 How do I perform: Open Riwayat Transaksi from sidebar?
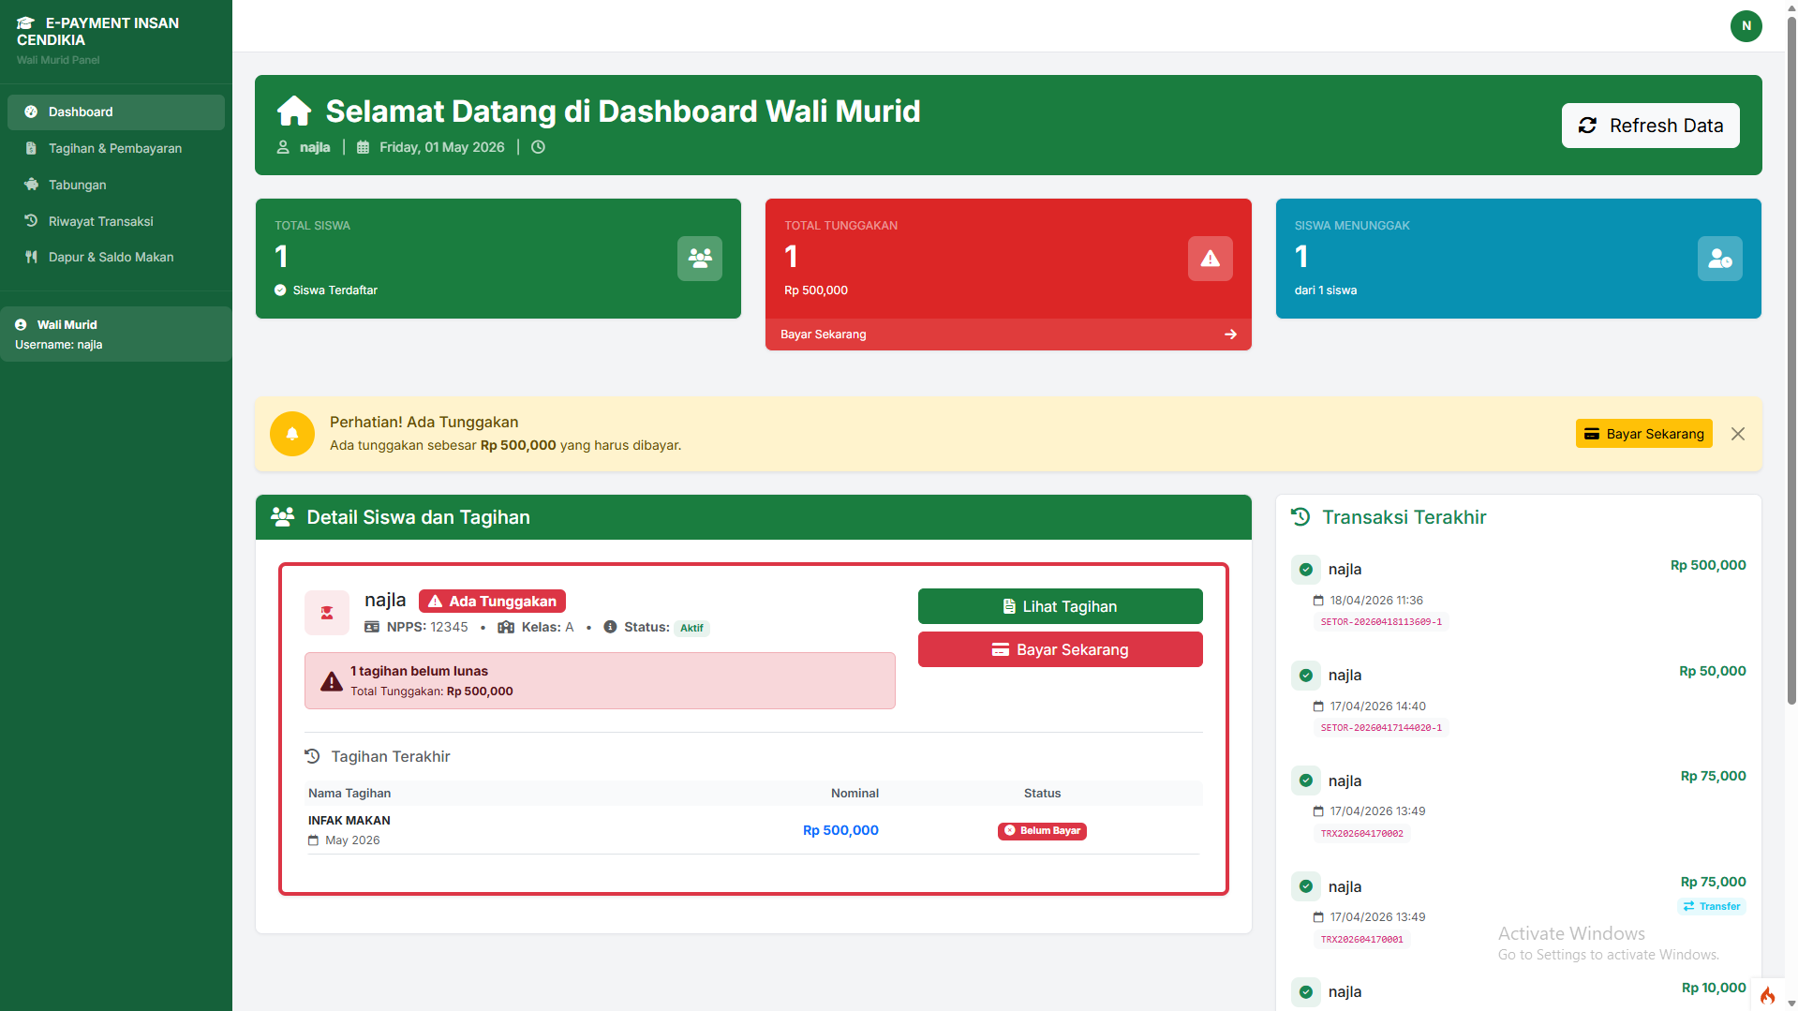coord(116,221)
